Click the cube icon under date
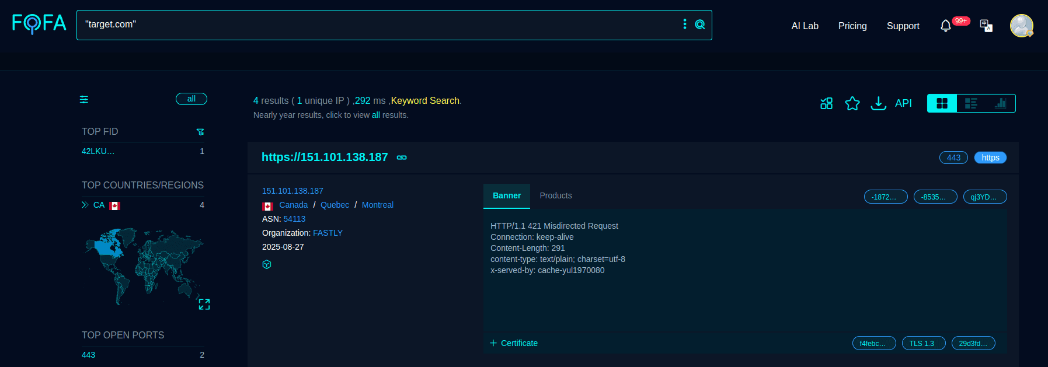 point(267,264)
